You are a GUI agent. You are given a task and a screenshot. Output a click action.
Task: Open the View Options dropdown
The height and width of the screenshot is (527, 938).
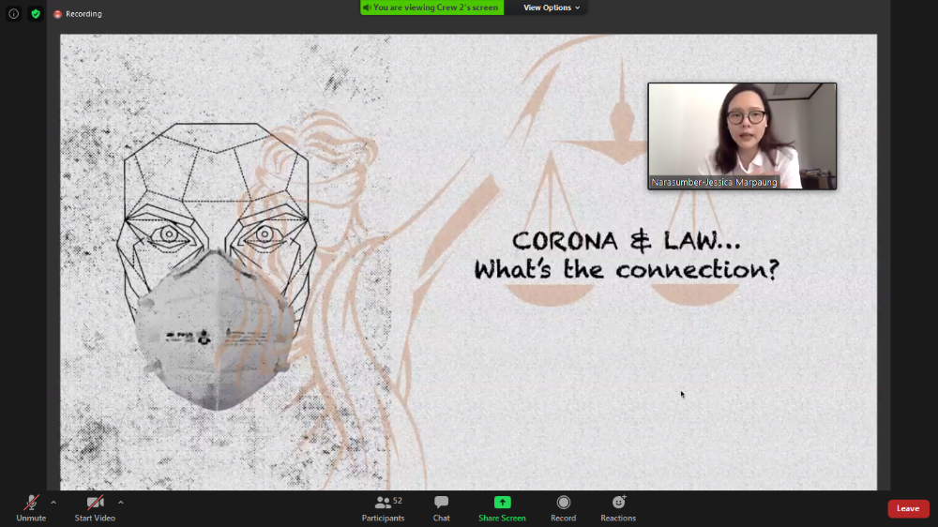552,8
